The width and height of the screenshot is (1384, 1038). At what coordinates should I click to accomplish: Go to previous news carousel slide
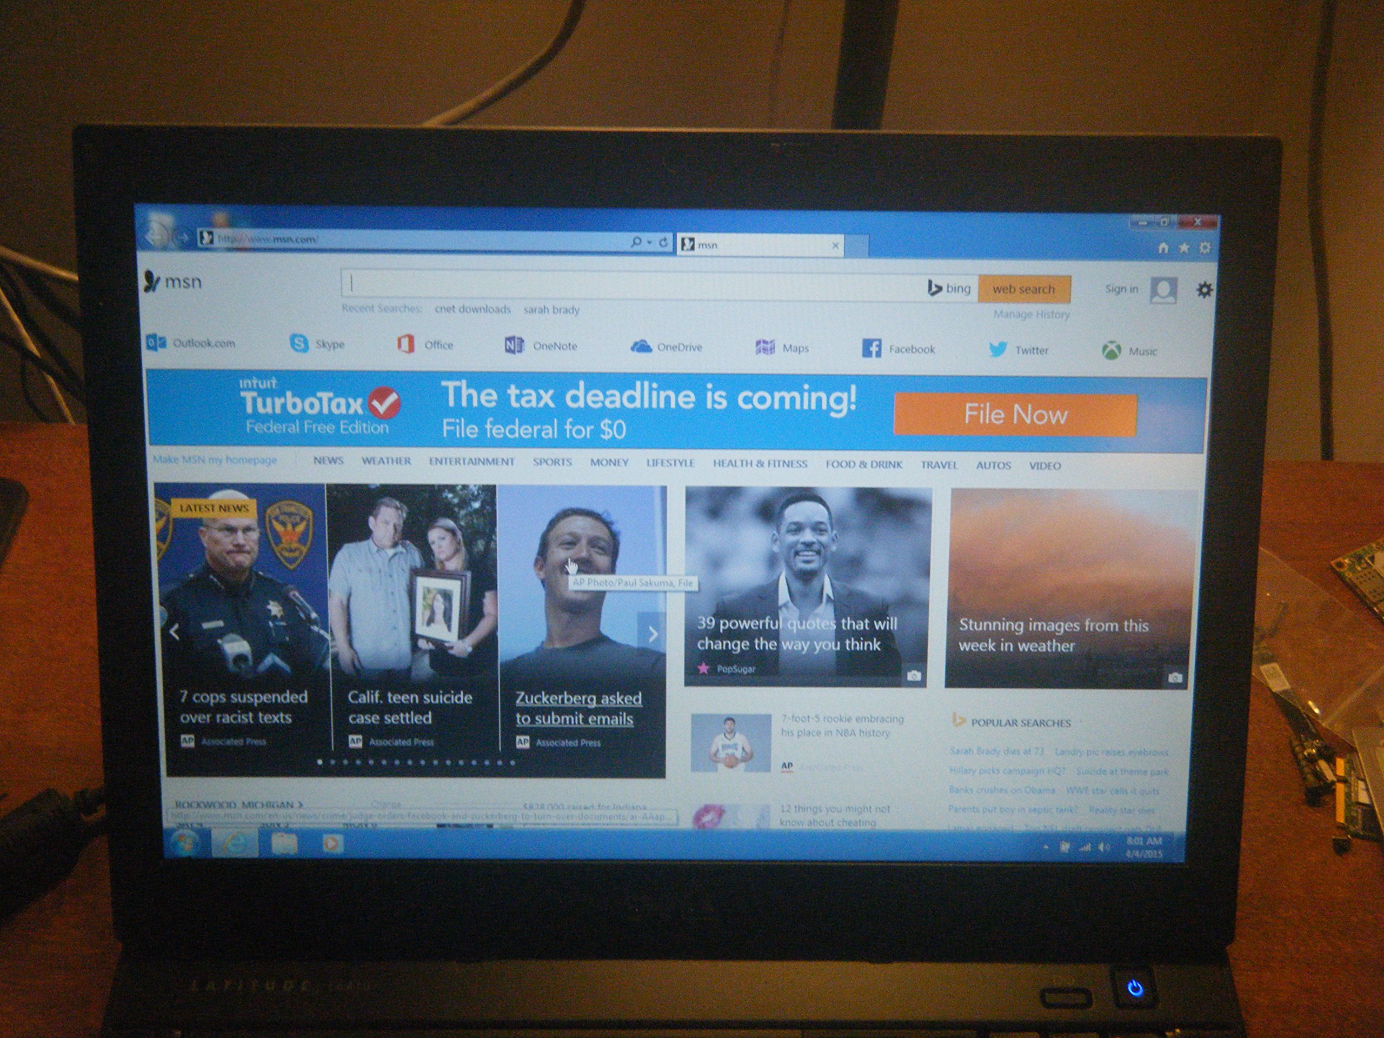click(175, 632)
